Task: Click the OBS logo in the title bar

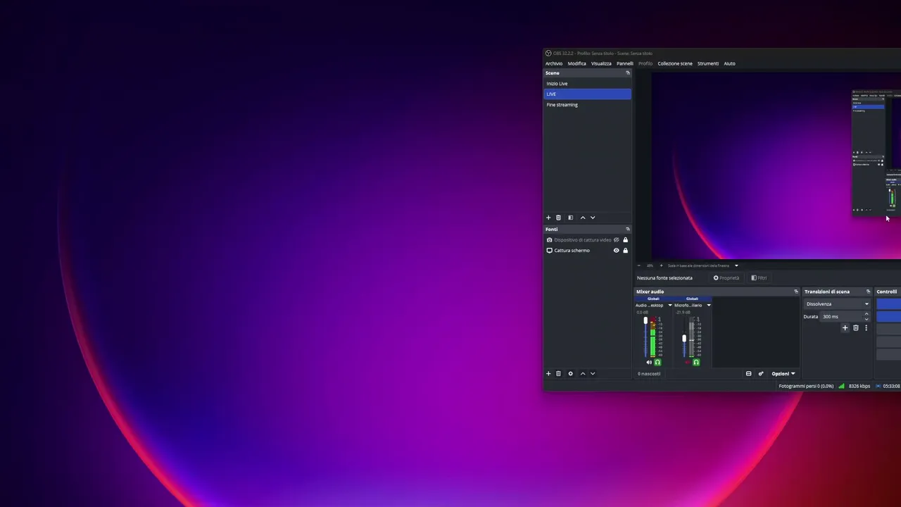Action: coord(548,54)
